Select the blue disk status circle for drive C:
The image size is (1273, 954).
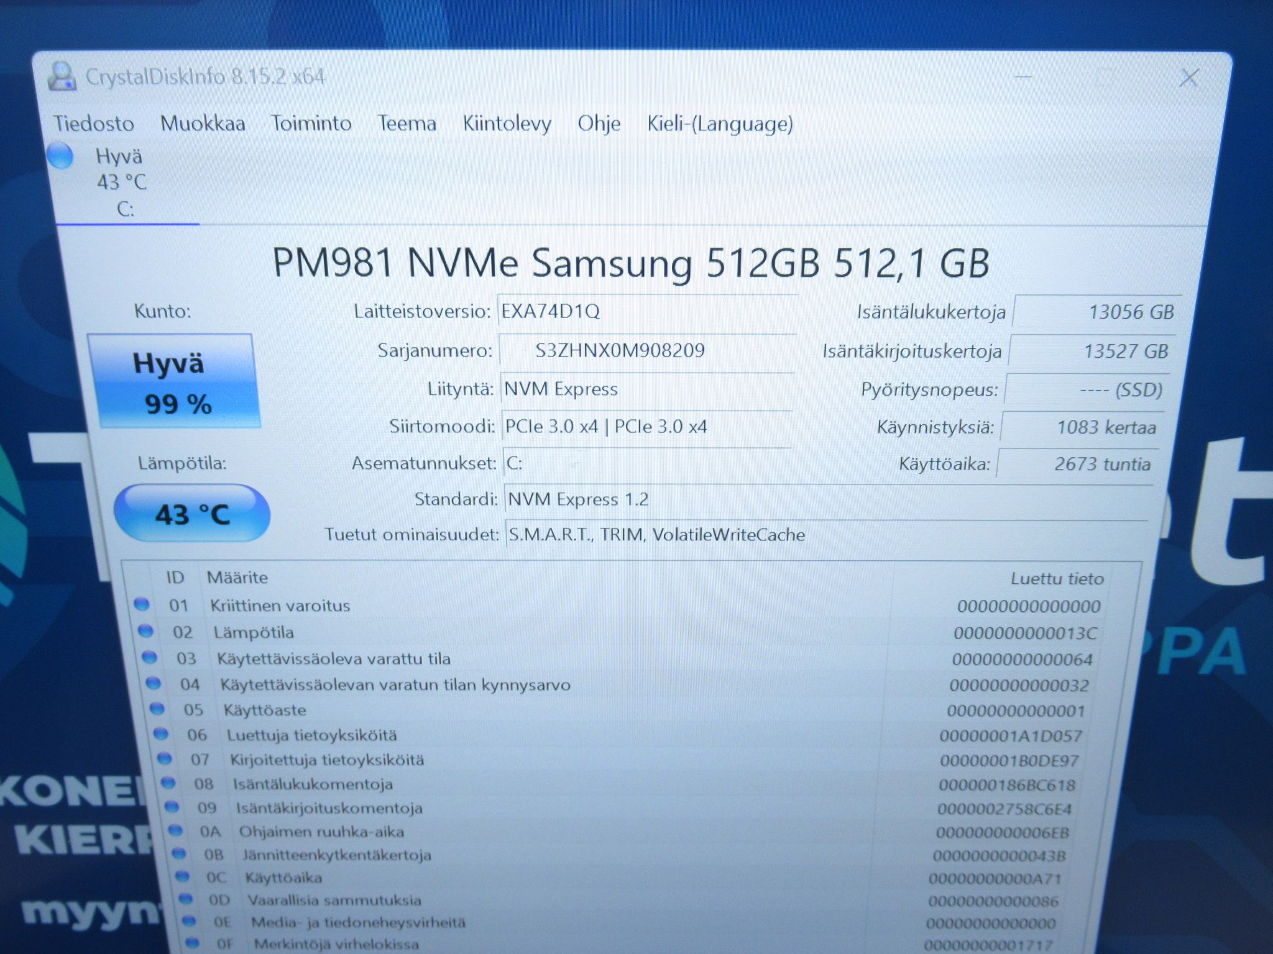(x=60, y=156)
